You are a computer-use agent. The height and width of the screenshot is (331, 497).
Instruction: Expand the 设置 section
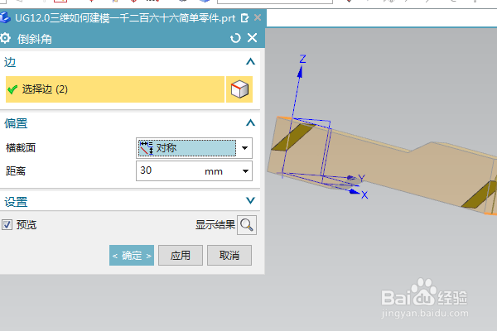pos(250,200)
